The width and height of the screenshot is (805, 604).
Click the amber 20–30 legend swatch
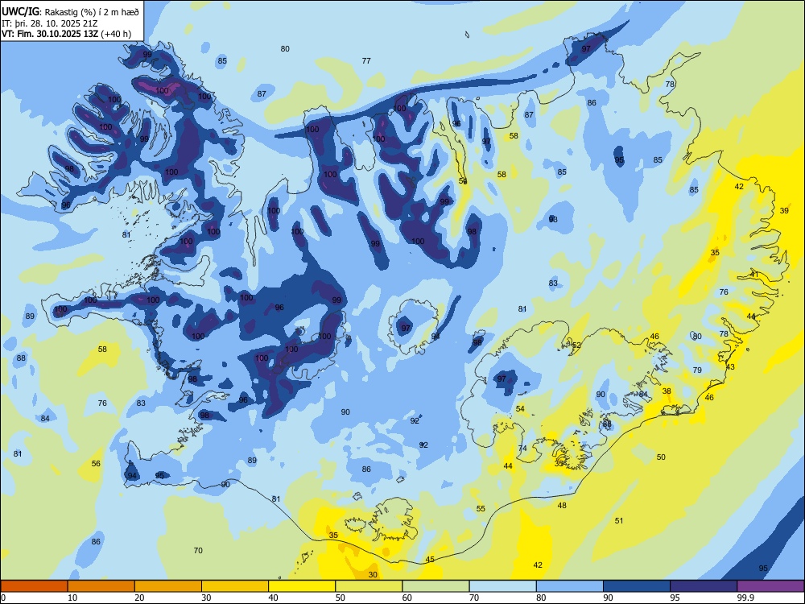coord(168,586)
